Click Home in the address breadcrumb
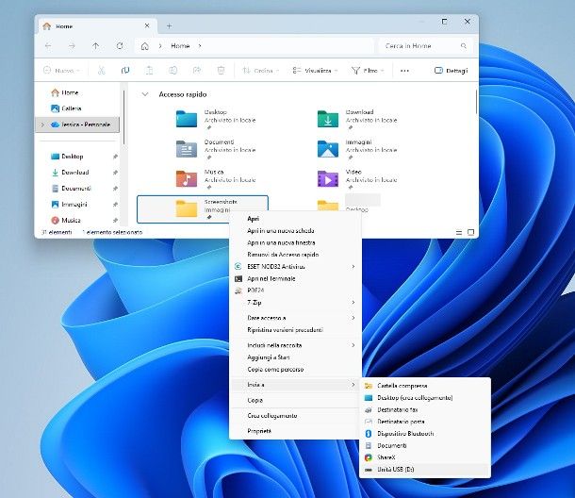This screenshot has height=498, width=575. [180, 46]
